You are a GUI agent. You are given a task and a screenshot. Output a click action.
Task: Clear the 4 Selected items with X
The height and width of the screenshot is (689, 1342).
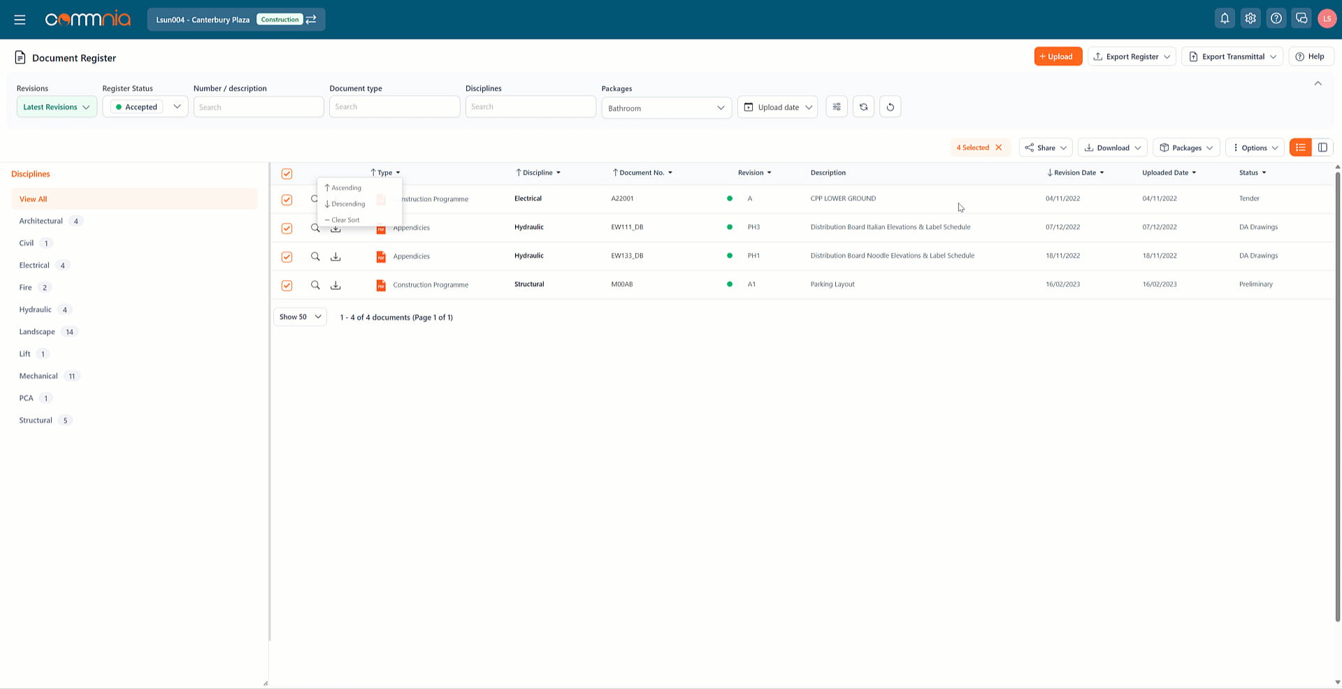[x=999, y=147]
